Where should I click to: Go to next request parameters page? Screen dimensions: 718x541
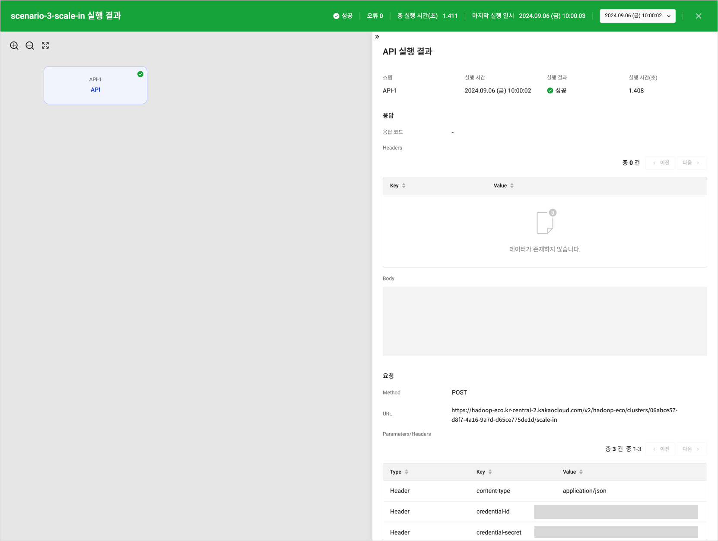coord(692,449)
